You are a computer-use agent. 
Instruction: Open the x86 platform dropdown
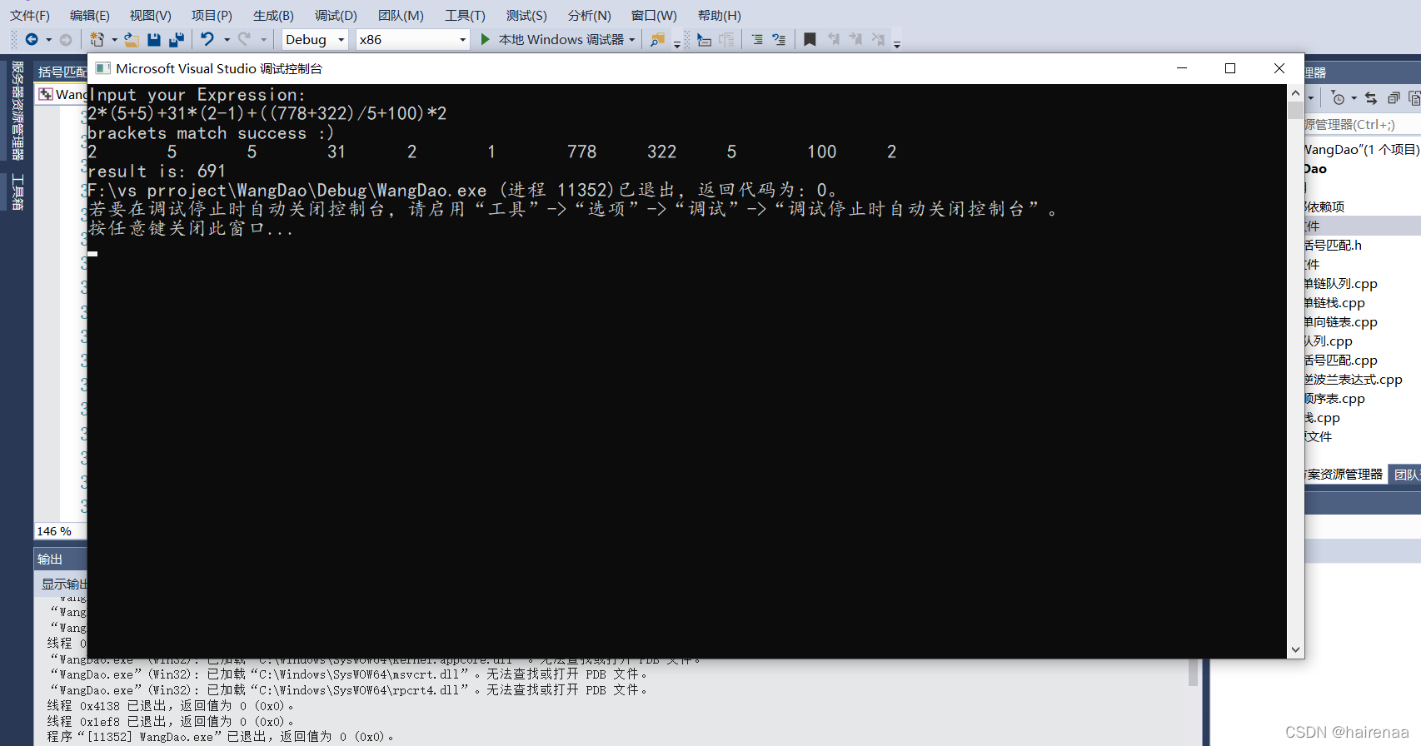[412, 39]
